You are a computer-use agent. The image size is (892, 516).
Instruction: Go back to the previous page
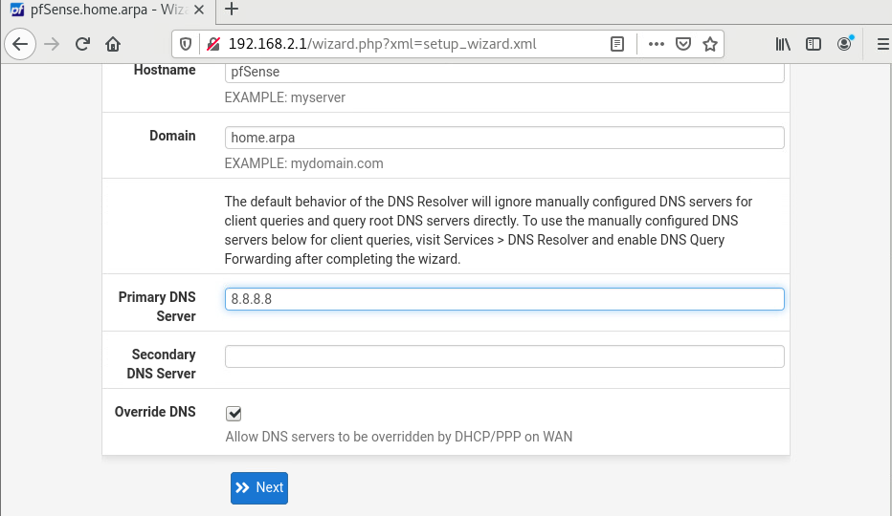(x=20, y=44)
